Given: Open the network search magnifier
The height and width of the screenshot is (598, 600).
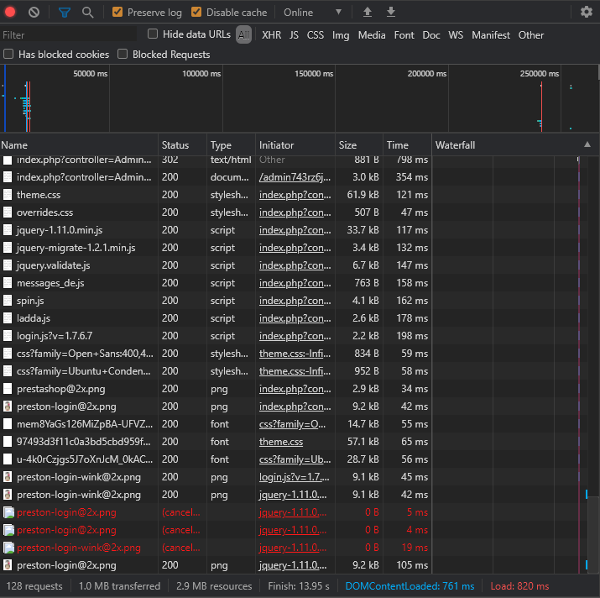Looking at the screenshot, I should coord(87,13).
